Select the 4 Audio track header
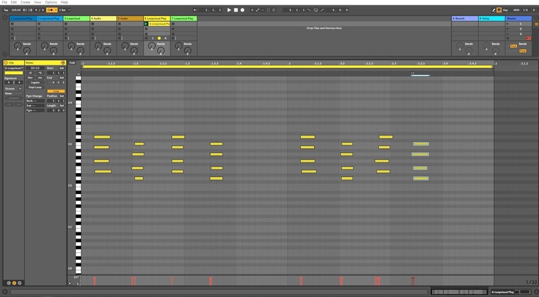The width and height of the screenshot is (539, 297). pyautogui.click(x=103, y=18)
